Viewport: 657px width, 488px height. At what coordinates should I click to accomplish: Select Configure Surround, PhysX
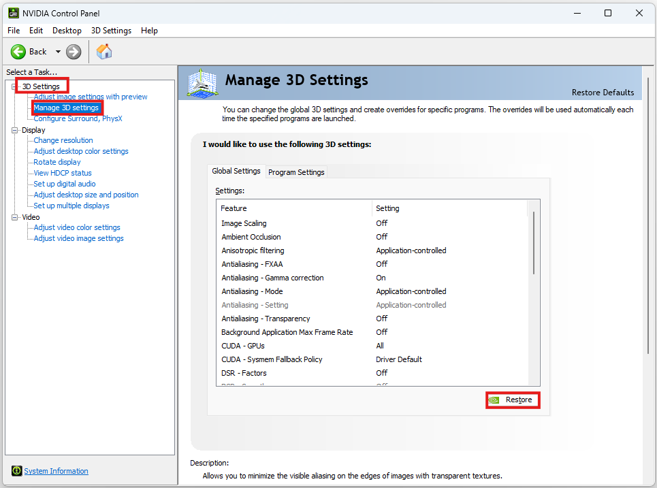pyautogui.click(x=78, y=118)
